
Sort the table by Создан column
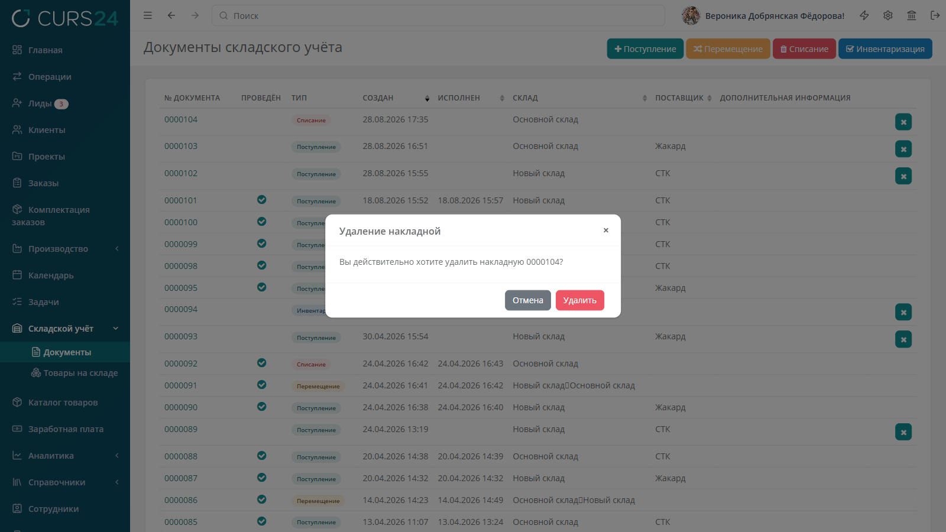pos(396,98)
